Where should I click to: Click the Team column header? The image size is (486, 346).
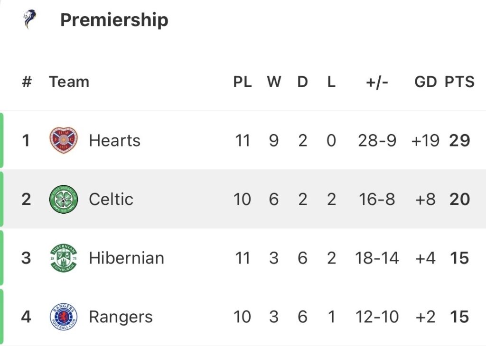[x=69, y=82]
